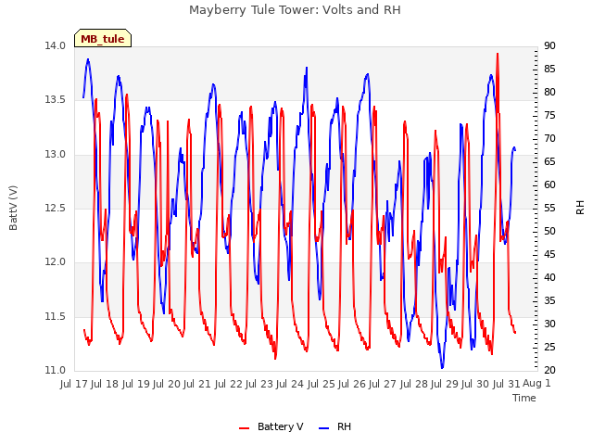Click the red Battery V legend swatch
593x445 pixels.
coord(245,427)
